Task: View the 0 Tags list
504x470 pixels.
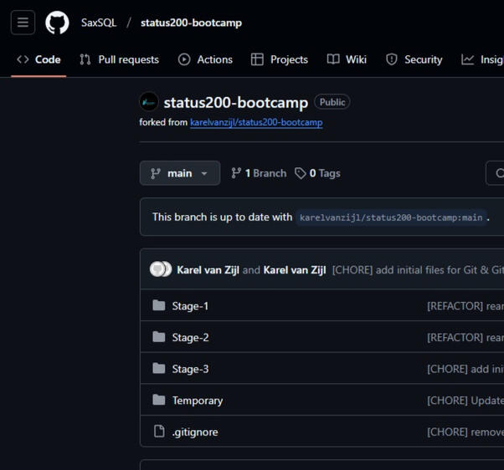Action: 317,173
